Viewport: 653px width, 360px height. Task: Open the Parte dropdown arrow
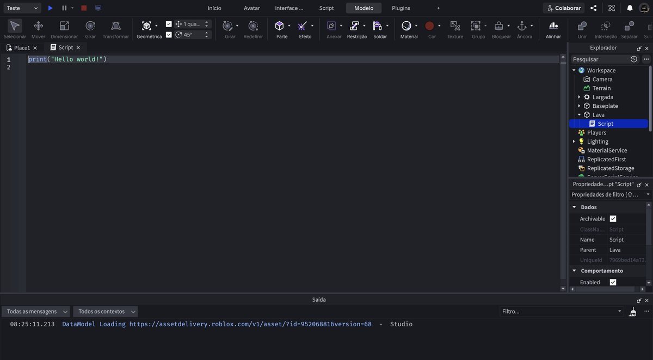pyautogui.click(x=289, y=26)
